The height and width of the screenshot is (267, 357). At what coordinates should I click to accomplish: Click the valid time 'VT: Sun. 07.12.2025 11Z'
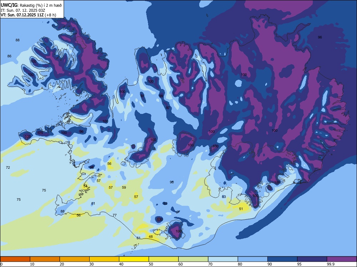[x=22, y=15]
